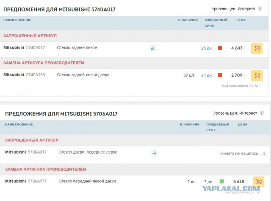Image resolution: width=271 pixels, height=201 pixels.
Task: Click price 2 709
Action: [237, 75]
